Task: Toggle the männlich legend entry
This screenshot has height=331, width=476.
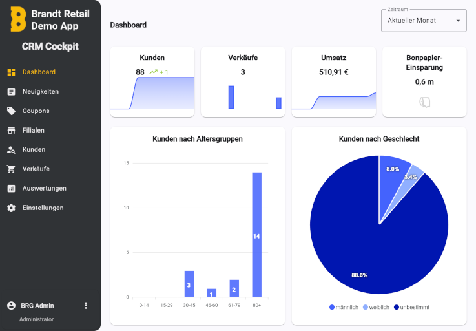Action: [343, 307]
